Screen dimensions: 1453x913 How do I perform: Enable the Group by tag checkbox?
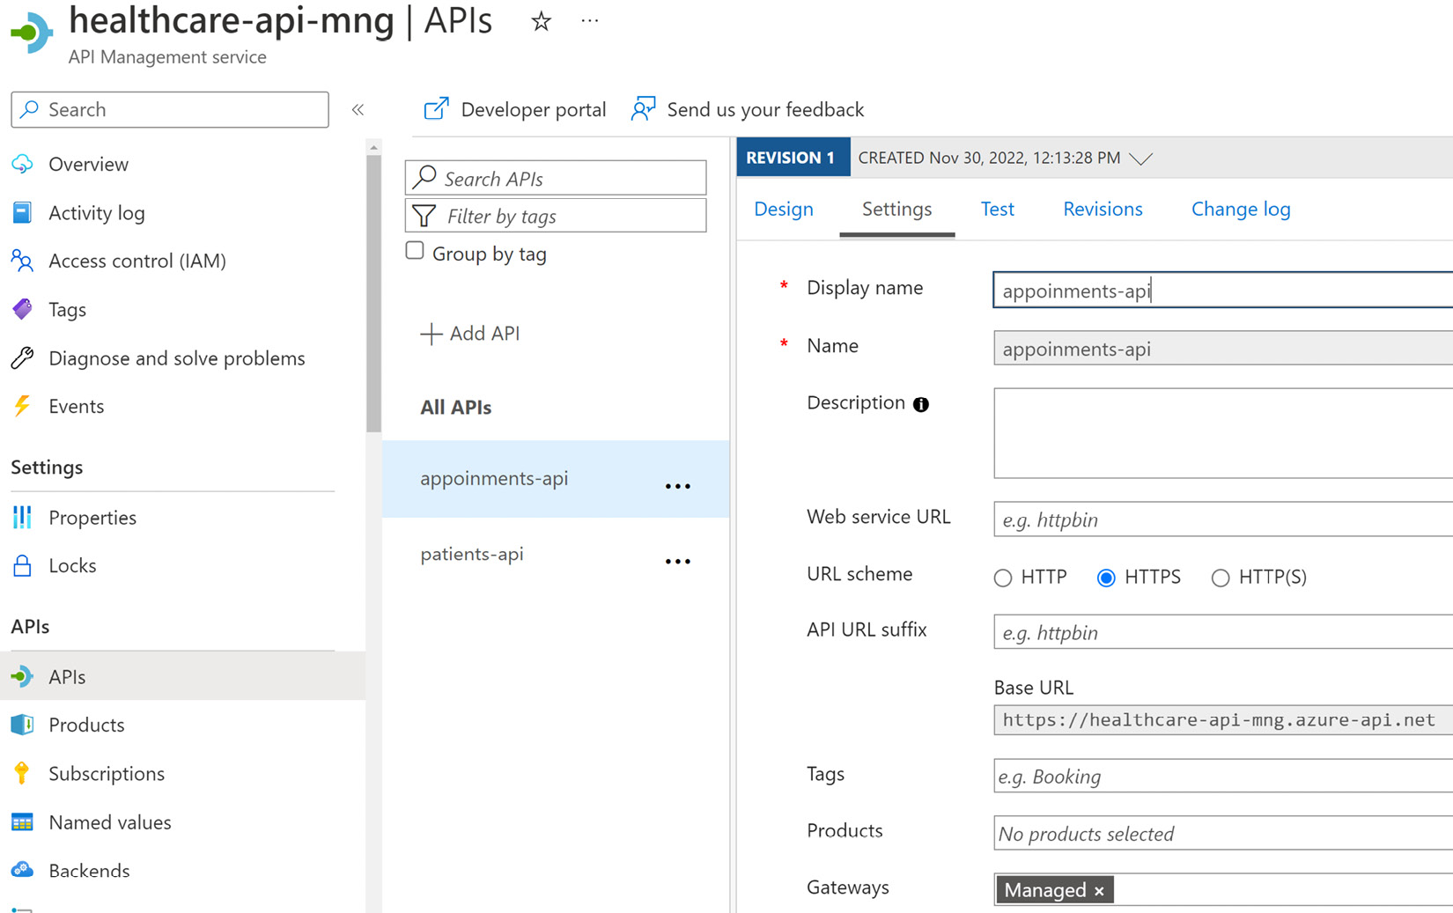tap(415, 251)
